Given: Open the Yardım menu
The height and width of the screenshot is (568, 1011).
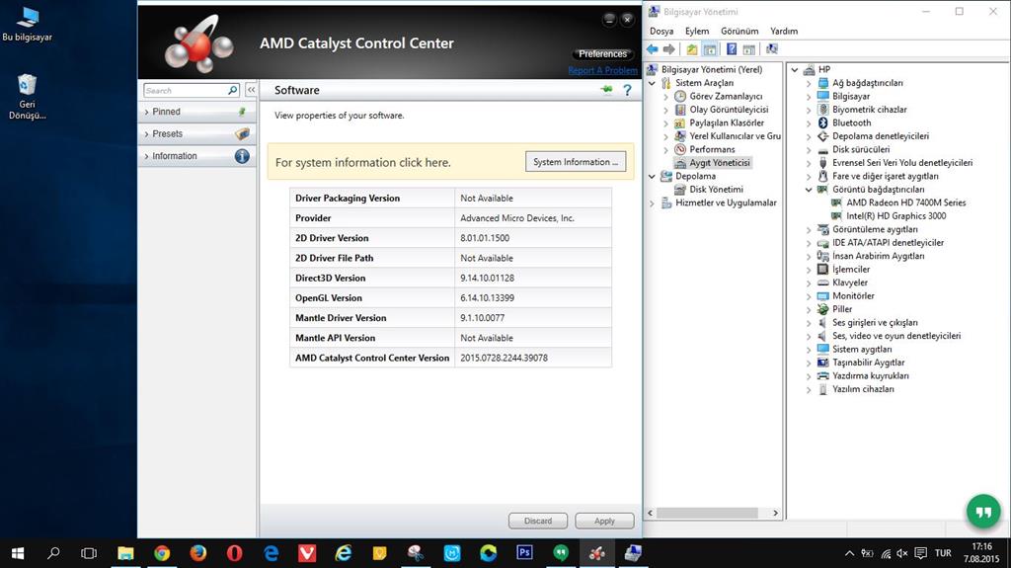Looking at the screenshot, I should pyautogui.click(x=784, y=31).
